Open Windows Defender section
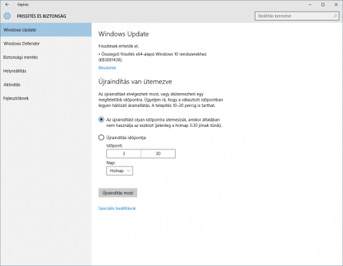 pyautogui.click(x=46, y=43)
